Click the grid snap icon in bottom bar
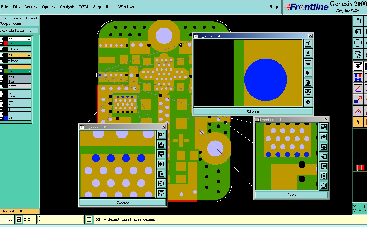 click(x=19, y=219)
